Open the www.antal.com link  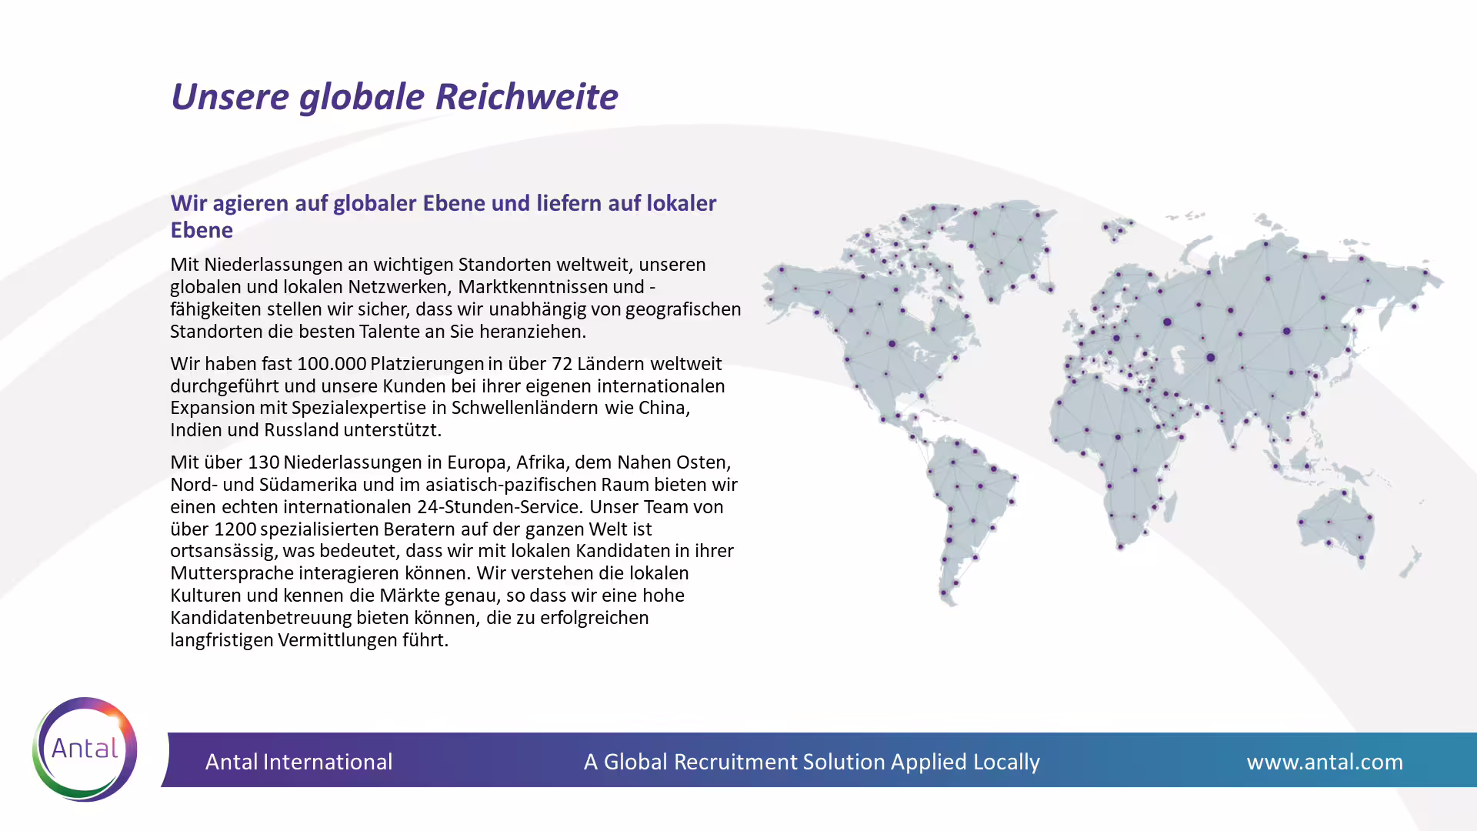(x=1324, y=762)
